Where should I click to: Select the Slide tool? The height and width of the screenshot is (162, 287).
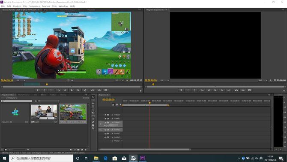93,119
